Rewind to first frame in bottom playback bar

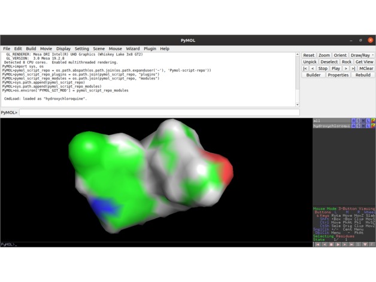click(317, 244)
